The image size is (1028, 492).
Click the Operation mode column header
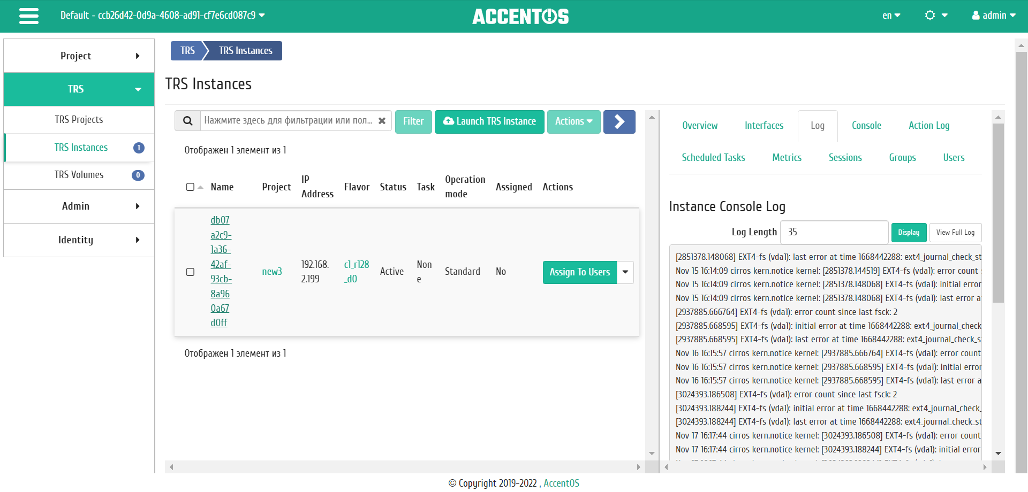(465, 187)
